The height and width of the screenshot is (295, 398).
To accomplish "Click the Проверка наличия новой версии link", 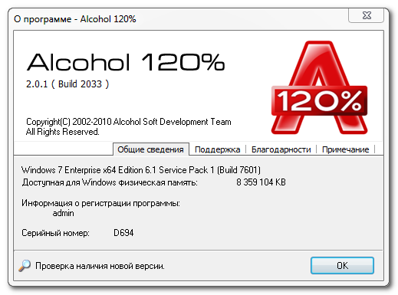I will click(100, 266).
